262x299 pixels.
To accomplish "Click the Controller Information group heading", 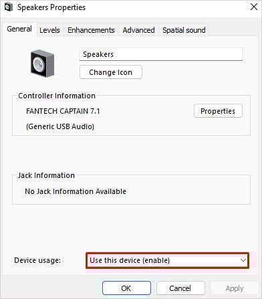I will pos(57,96).
